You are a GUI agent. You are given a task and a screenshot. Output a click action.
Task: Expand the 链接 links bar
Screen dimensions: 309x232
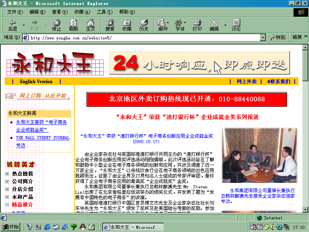(x=300, y=37)
